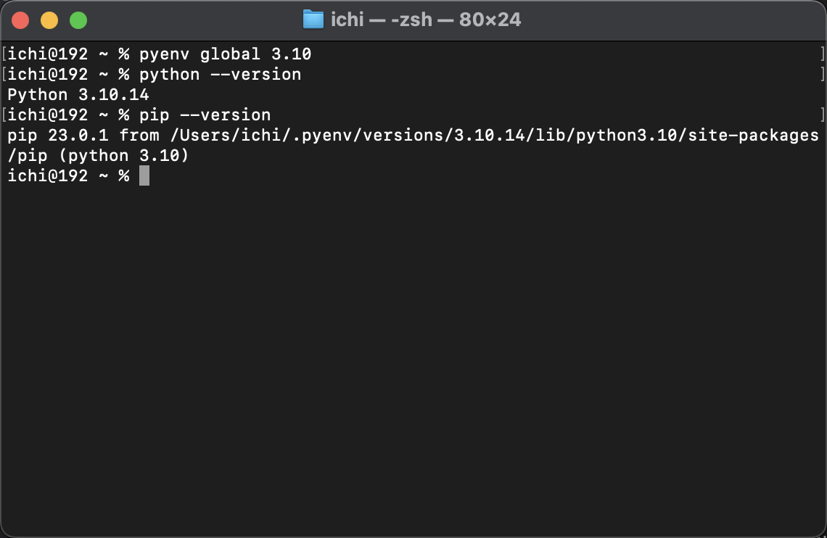Close the Terminal window with the red button

(20, 20)
